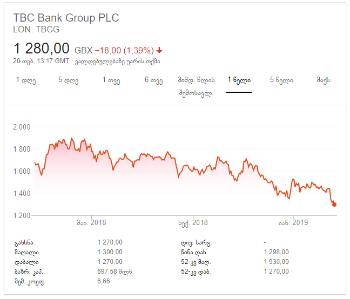Select the 6 თვე chart range

(x=153, y=80)
